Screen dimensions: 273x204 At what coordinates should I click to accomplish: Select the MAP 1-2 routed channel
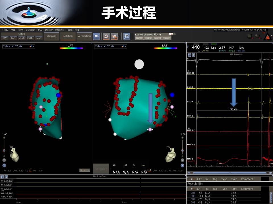click(139, 38)
